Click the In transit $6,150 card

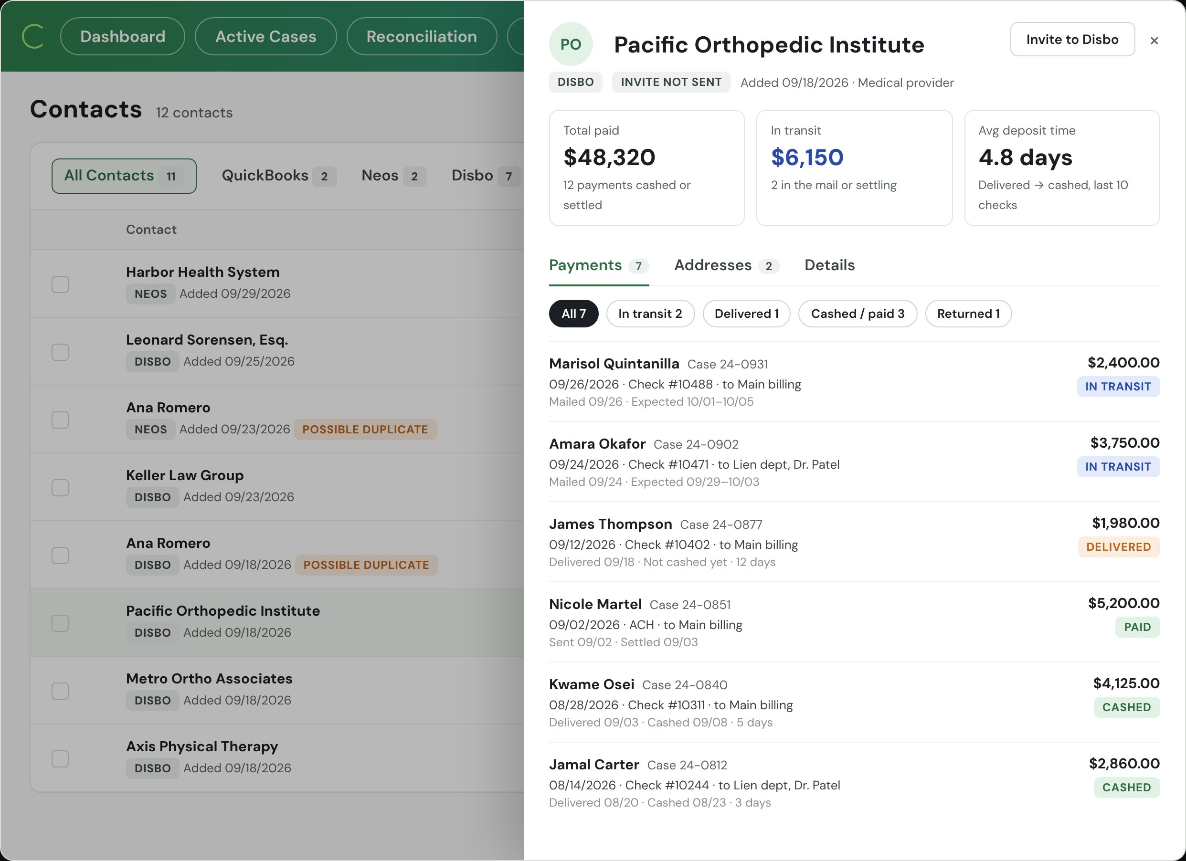tap(854, 168)
